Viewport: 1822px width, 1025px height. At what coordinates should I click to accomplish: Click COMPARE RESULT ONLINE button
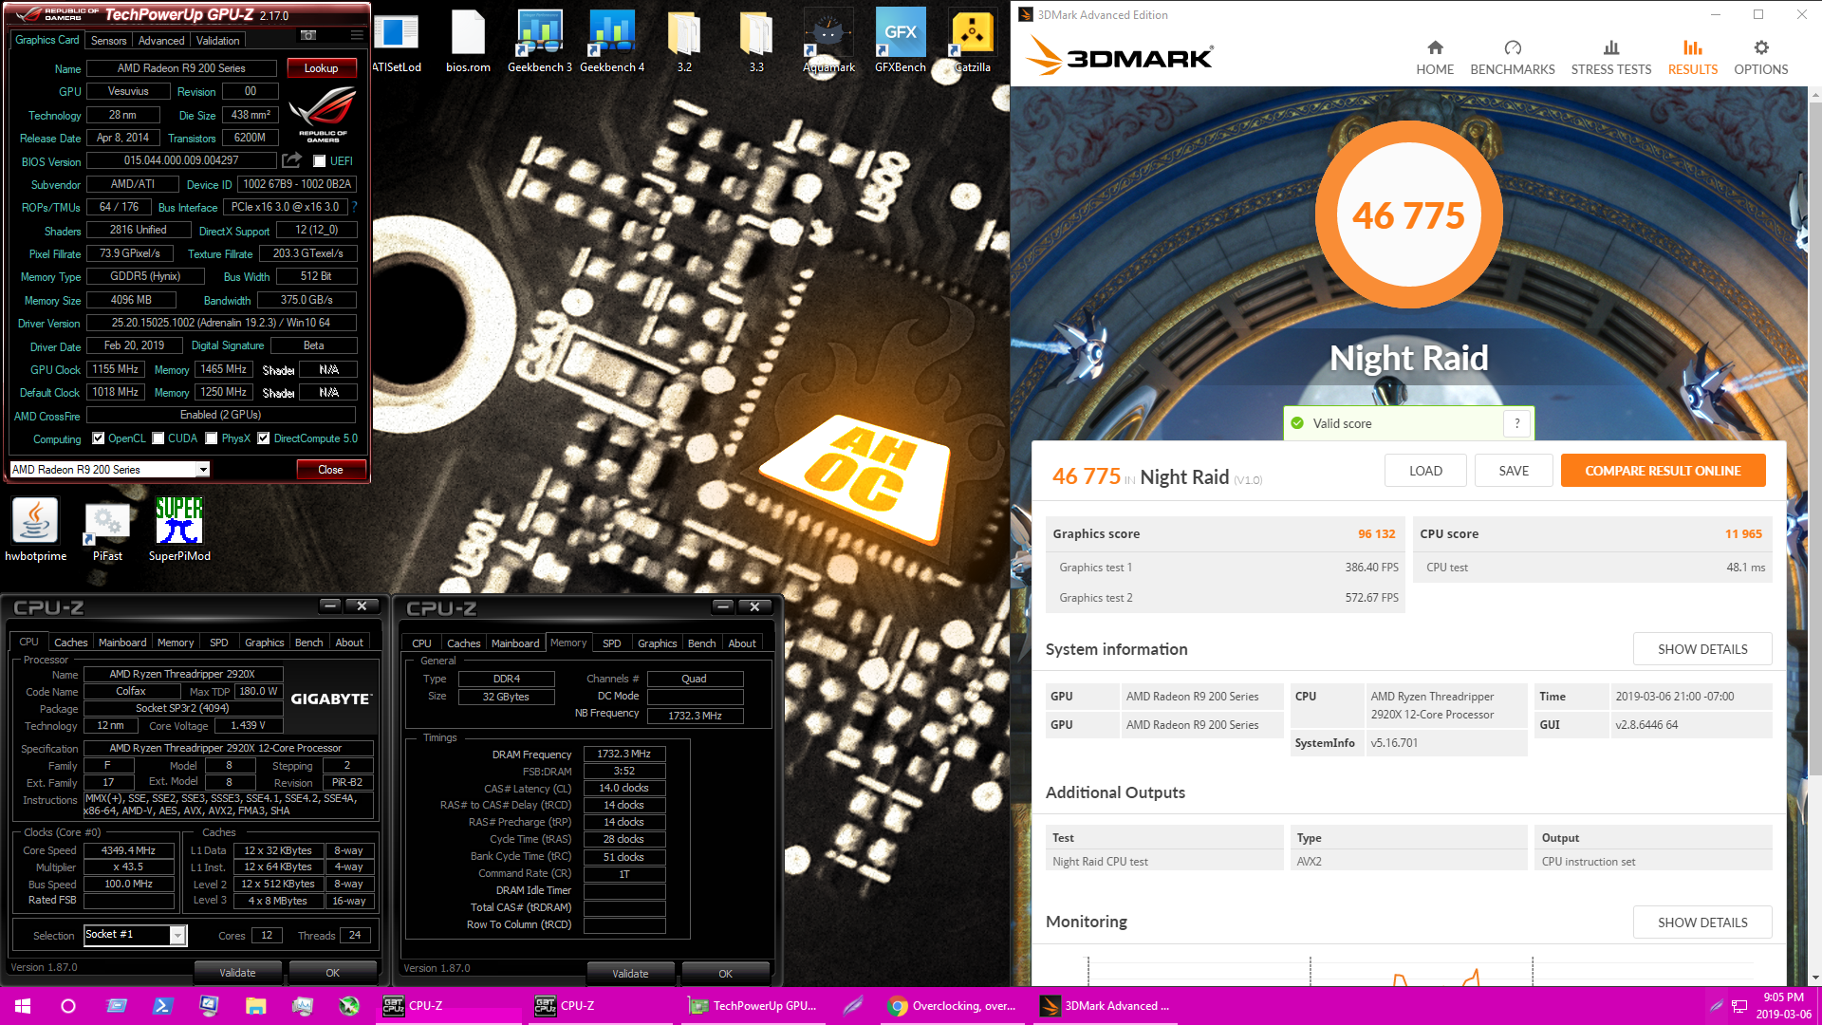(x=1663, y=471)
